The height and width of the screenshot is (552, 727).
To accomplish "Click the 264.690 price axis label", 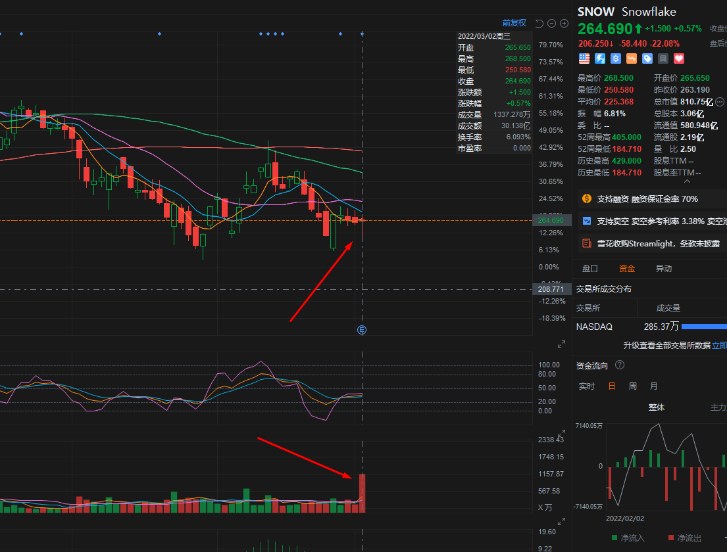I will (551, 220).
